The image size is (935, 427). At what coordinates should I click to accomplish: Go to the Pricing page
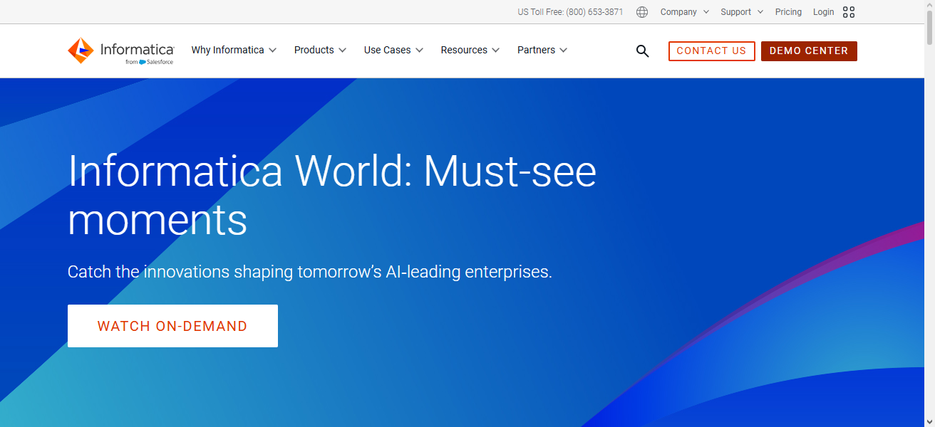(788, 12)
